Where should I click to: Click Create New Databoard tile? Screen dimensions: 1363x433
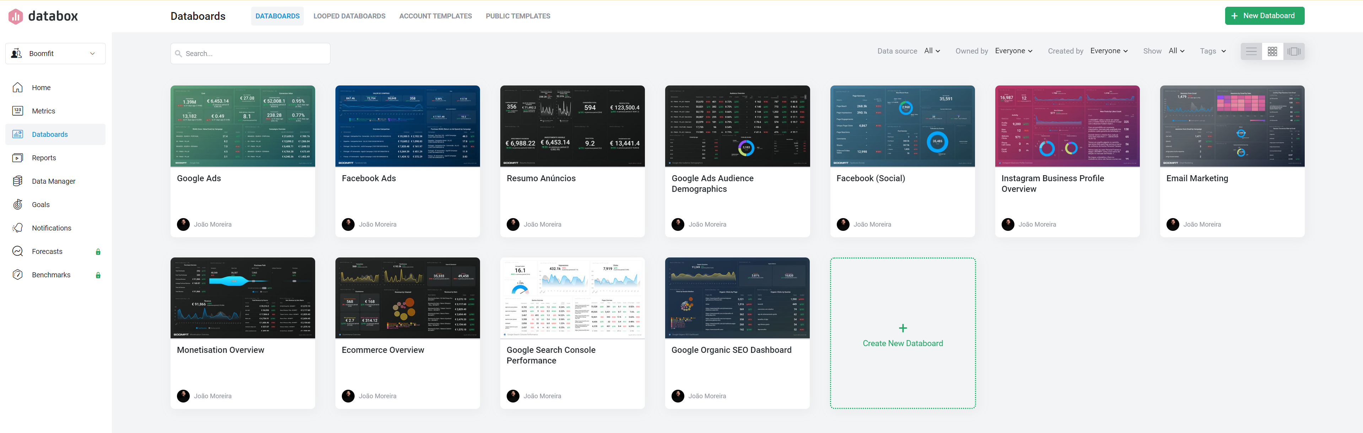[902, 333]
